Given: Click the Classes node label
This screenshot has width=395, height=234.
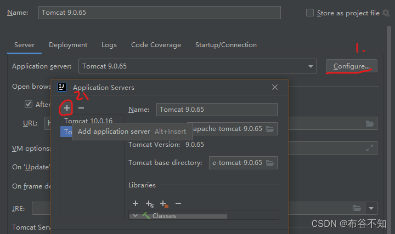Looking at the screenshot, I should 164,216.
